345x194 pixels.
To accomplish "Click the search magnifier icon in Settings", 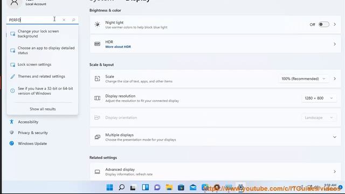I will [73, 20].
